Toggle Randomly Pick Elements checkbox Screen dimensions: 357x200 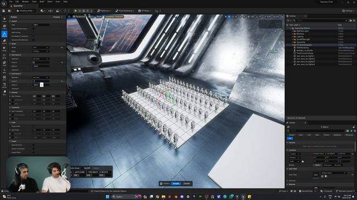click(33, 40)
